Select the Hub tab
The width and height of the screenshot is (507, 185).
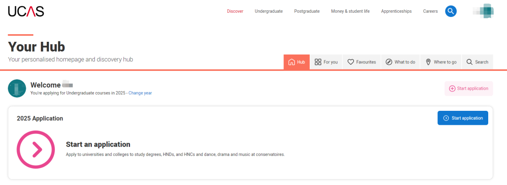click(x=297, y=62)
